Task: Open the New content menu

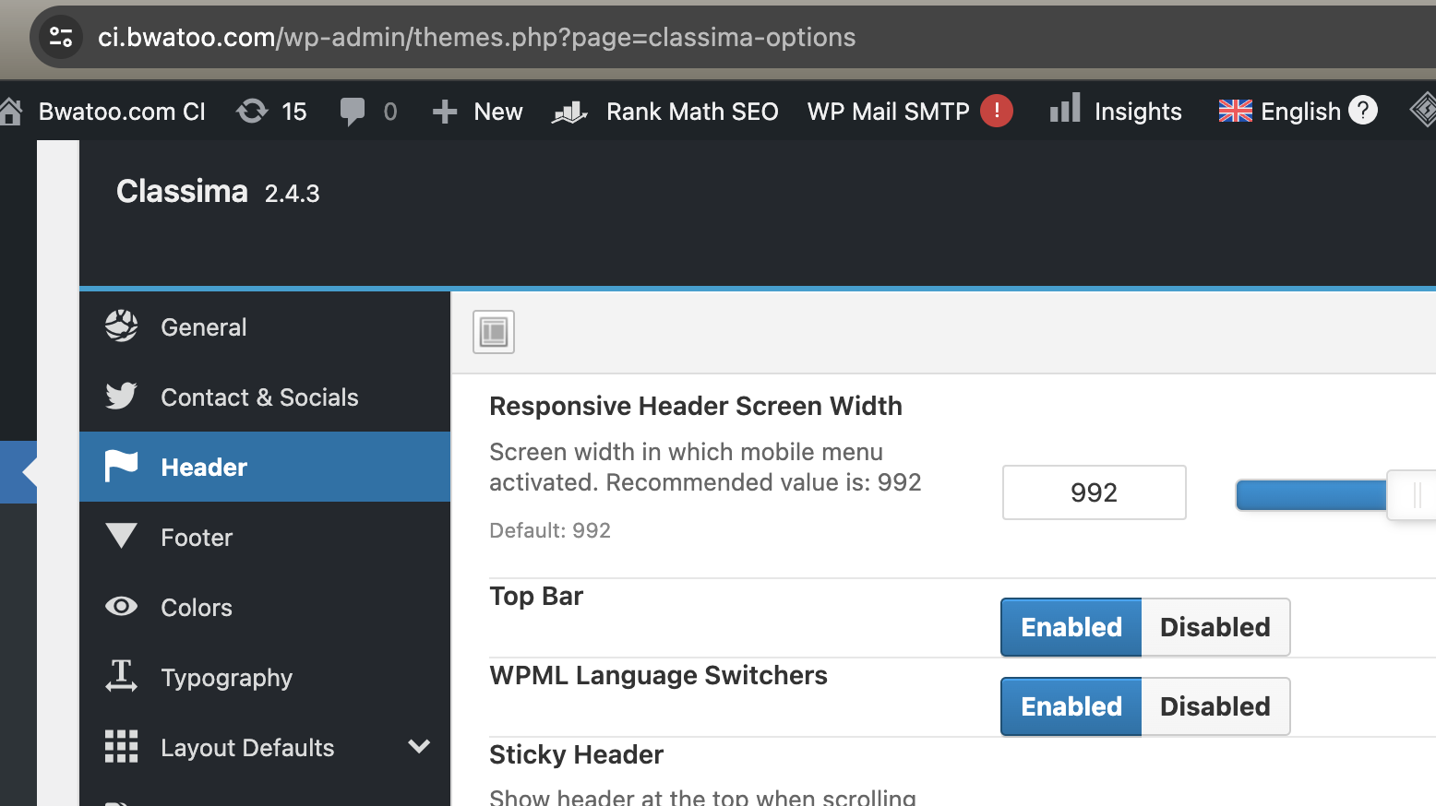Action: pos(498,112)
